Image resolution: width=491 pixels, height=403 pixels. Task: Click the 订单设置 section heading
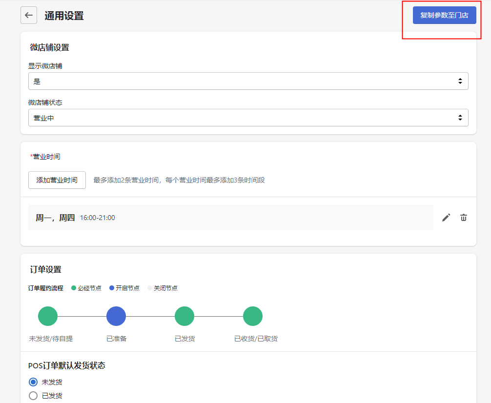[46, 270]
